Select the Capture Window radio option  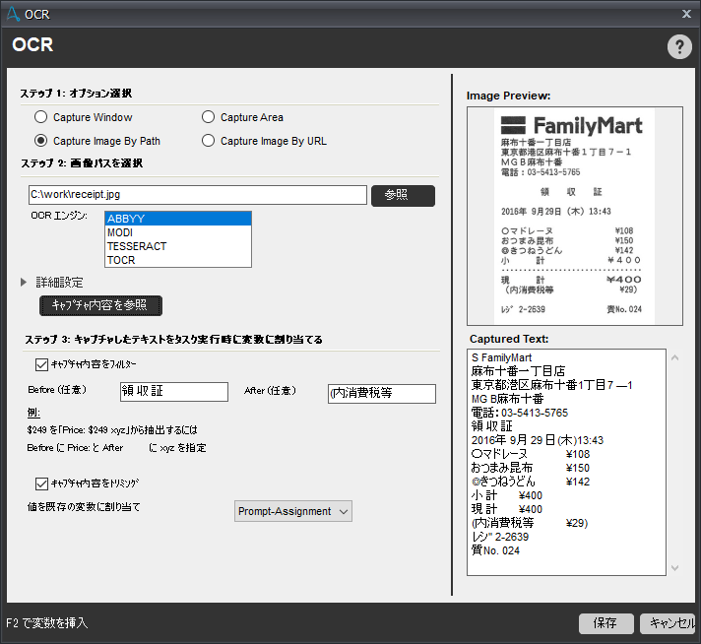41,117
